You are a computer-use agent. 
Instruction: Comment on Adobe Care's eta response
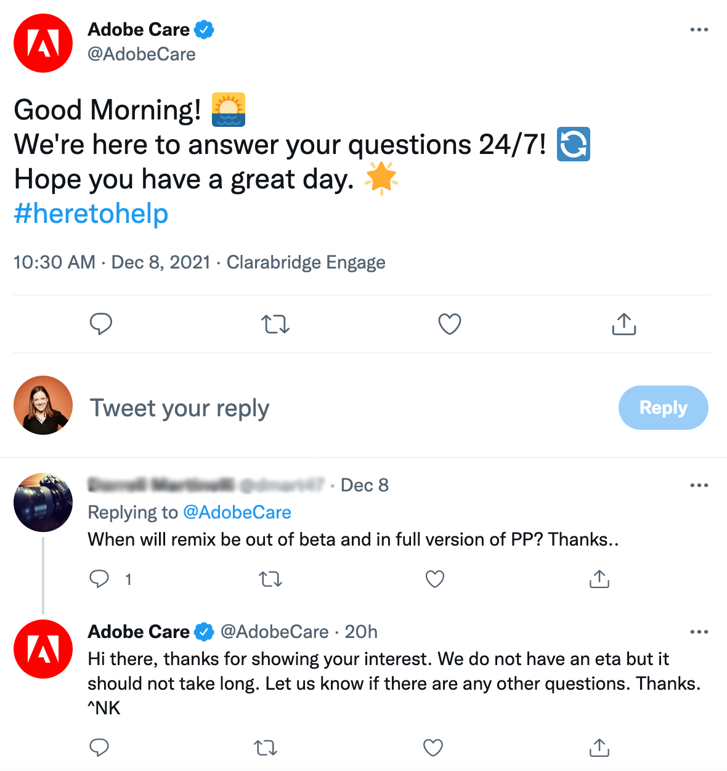pos(99,748)
